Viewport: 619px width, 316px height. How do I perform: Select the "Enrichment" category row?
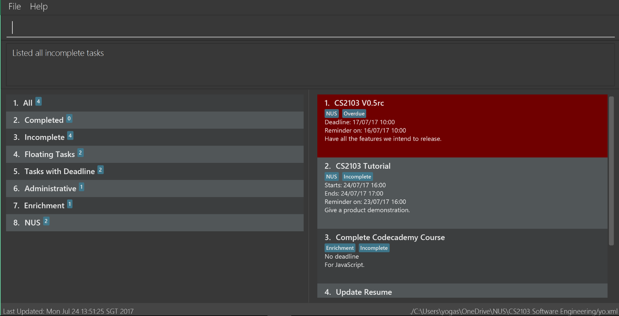pos(155,206)
